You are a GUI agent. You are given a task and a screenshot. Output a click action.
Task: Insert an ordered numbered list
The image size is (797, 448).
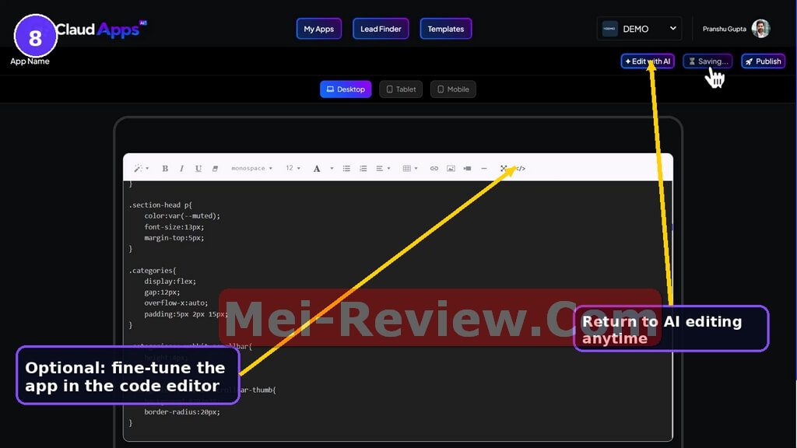click(x=363, y=168)
